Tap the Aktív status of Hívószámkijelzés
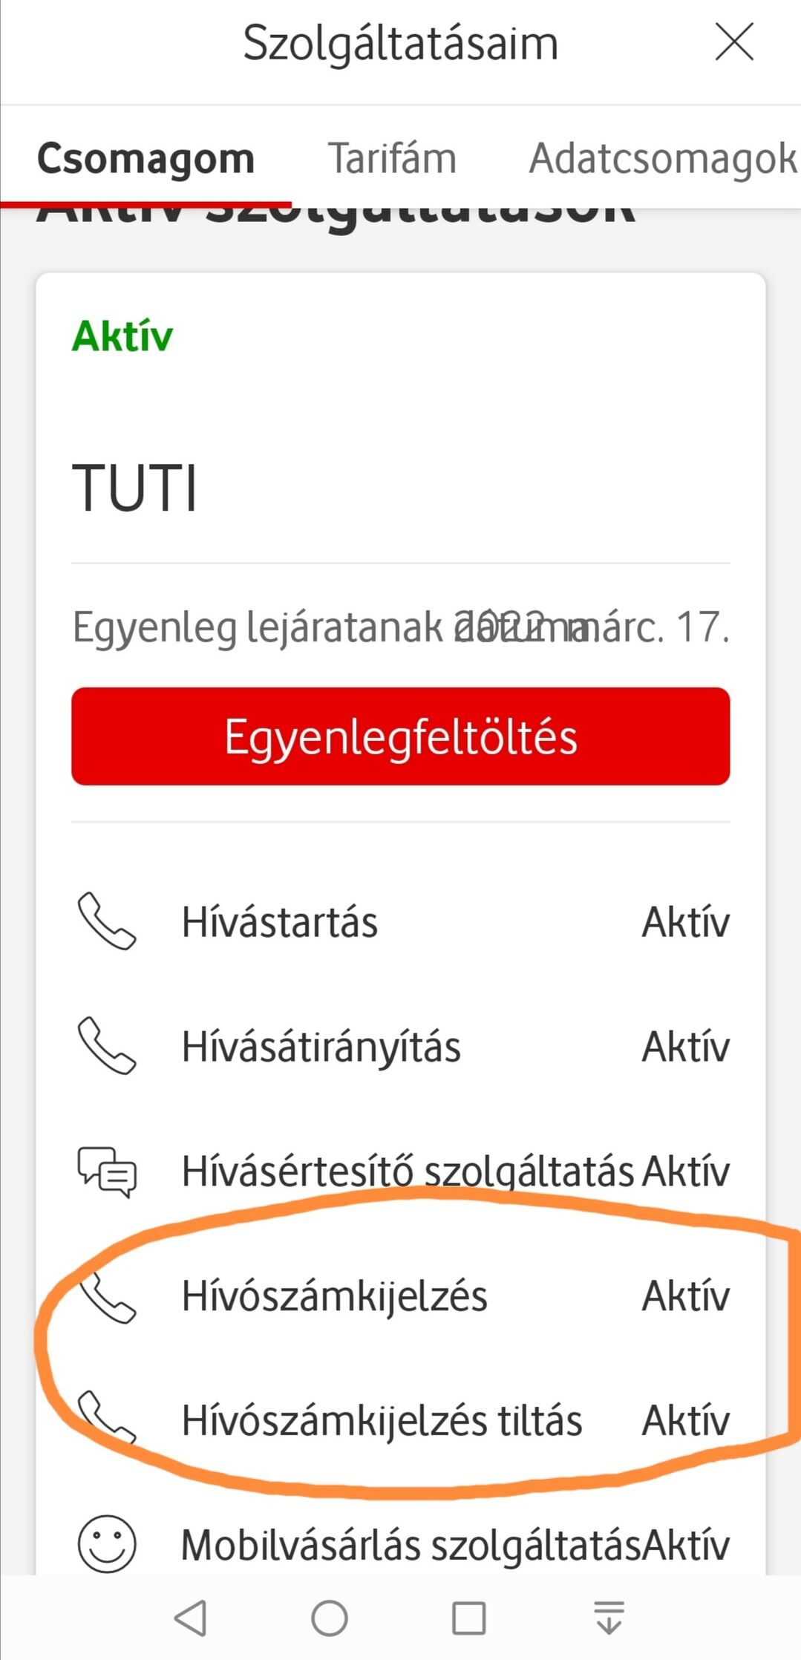 685,1296
